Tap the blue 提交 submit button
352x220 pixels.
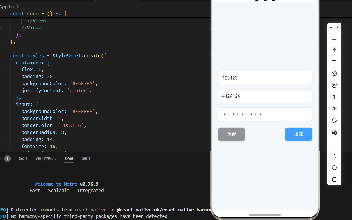pyautogui.click(x=299, y=134)
